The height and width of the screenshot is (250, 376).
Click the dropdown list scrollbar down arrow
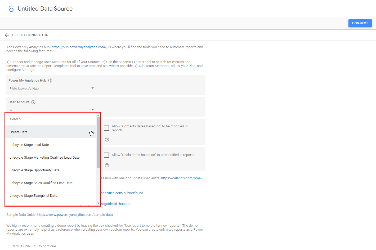(x=98, y=203)
